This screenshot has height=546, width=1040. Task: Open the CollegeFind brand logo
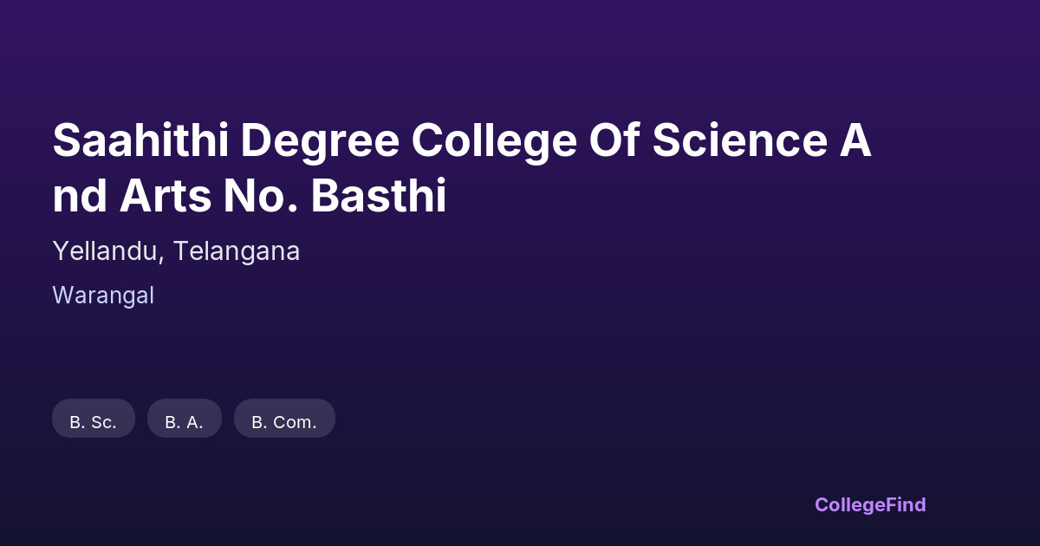pyautogui.click(x=869, y=504)
